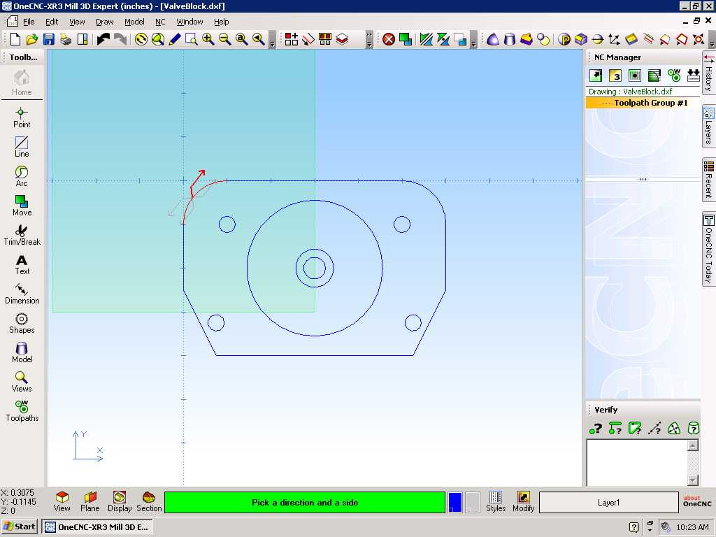This screenshot has height=537, width=716.
Task: Click the View button in bottom bar
Action: pos(62,502)
